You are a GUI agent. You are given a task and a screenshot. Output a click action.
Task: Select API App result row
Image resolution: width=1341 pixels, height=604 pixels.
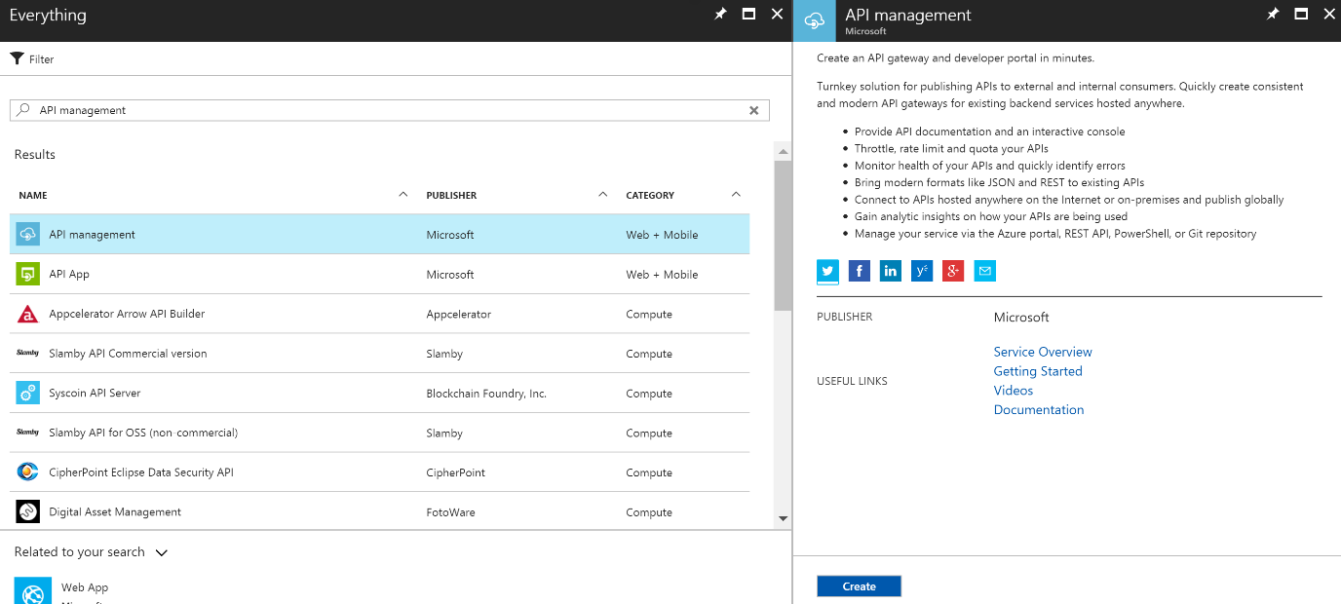pyautogui.click(x=380, y=274)
